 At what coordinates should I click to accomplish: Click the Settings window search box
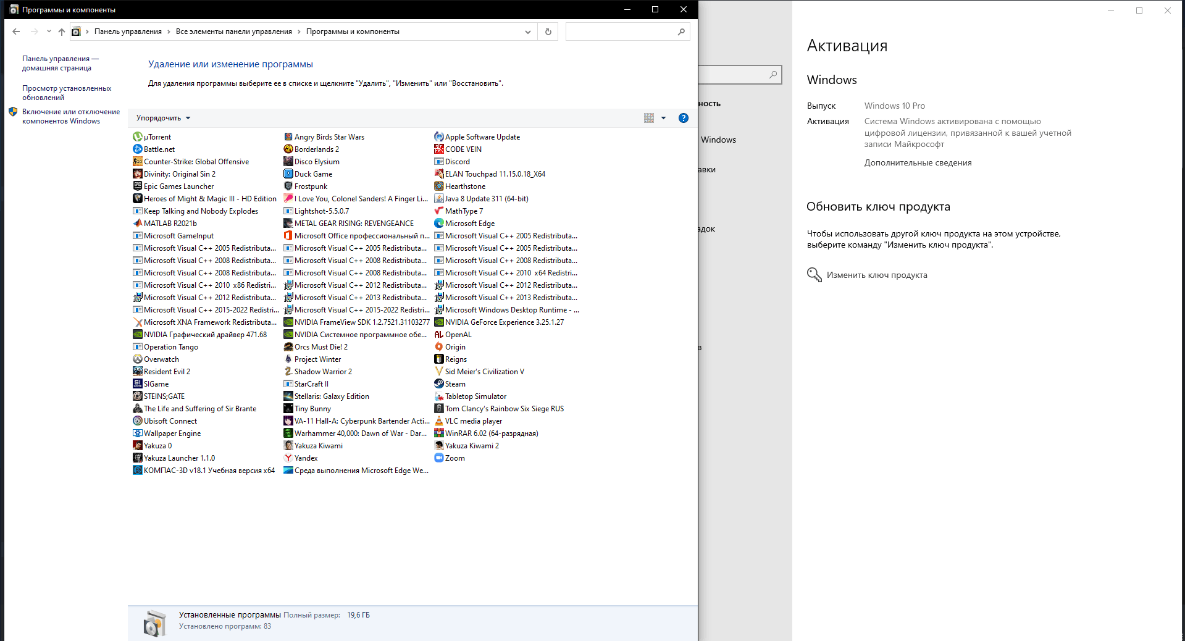740,75
